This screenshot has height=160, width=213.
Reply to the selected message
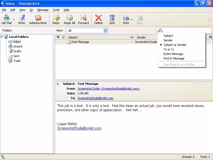point(56,19)
